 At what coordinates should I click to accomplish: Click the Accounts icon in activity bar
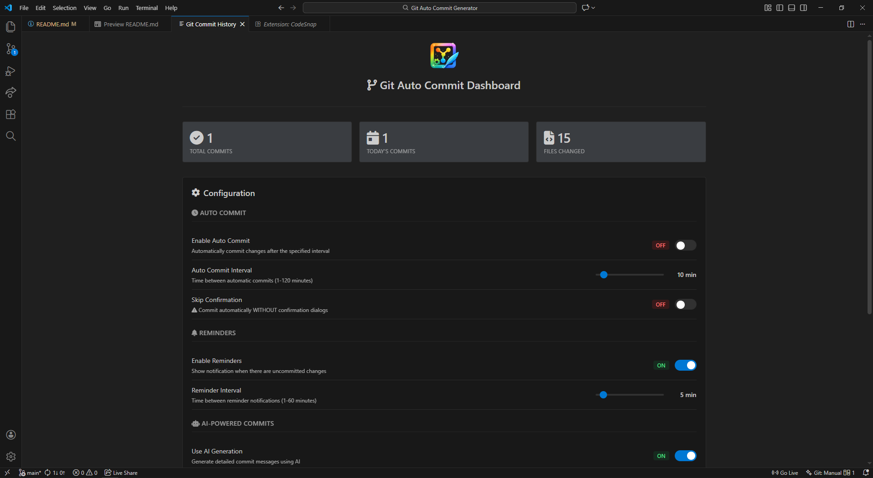[x=10, y=435]
